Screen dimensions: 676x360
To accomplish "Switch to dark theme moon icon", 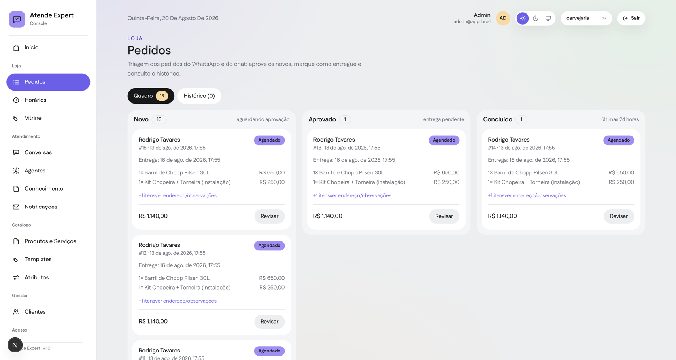I will point(536,18).
